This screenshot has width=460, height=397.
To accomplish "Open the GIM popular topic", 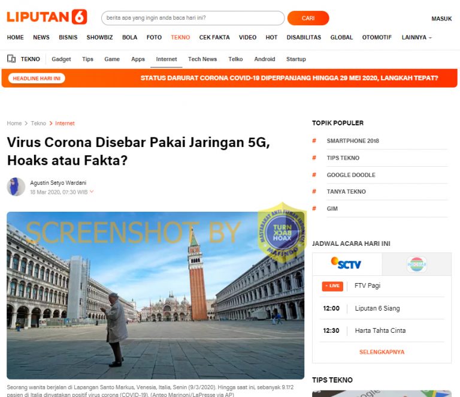I will [332, 209].
